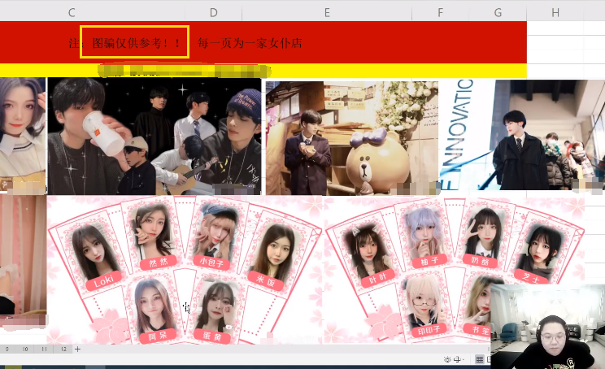The height and width of the screenshot is (369, 605).
Task: Click the eye protection mode icon in status bar
Action: 447,359
